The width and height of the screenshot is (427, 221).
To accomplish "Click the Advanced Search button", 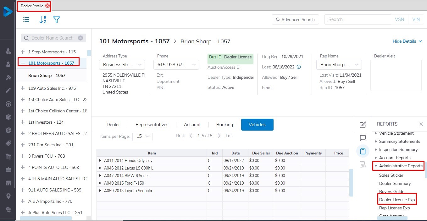I will 295,19.
